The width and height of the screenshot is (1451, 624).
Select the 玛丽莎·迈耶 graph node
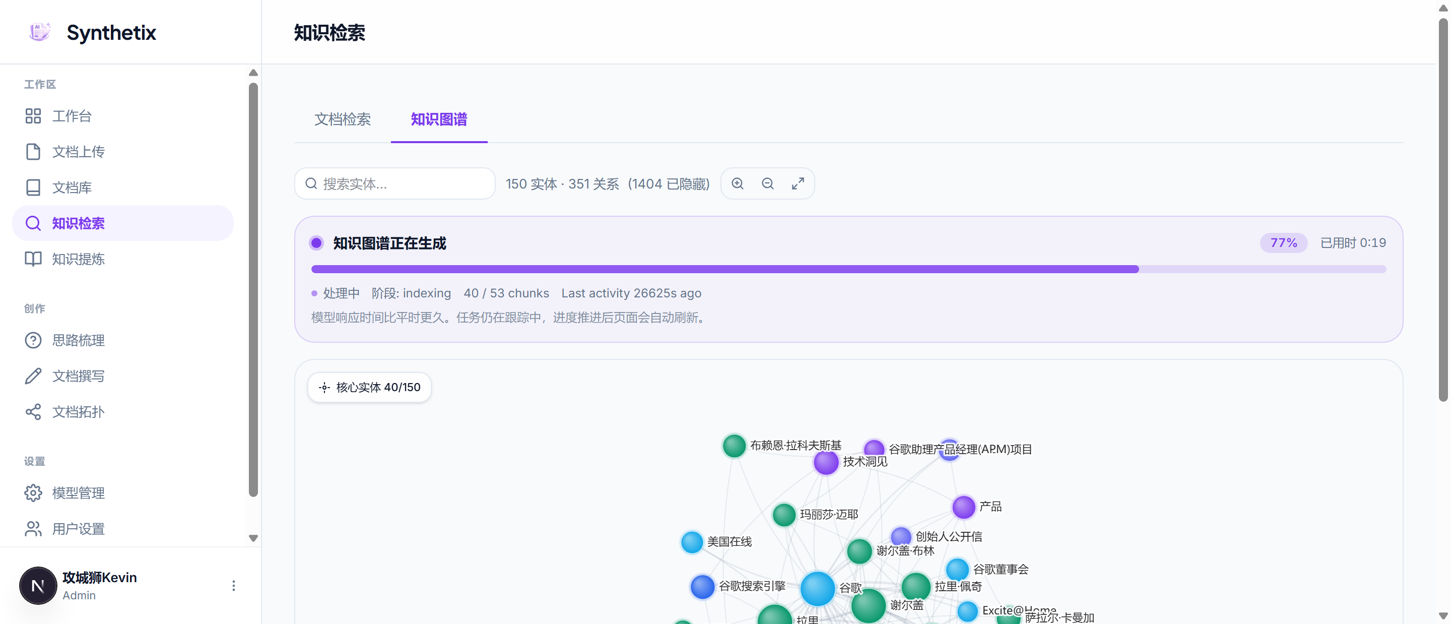click(783, 515)
